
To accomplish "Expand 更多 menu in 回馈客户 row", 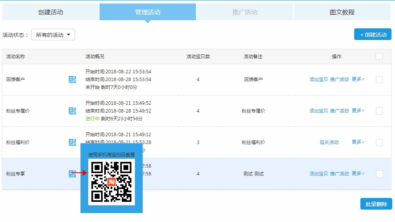I will [x=358, y=79].
